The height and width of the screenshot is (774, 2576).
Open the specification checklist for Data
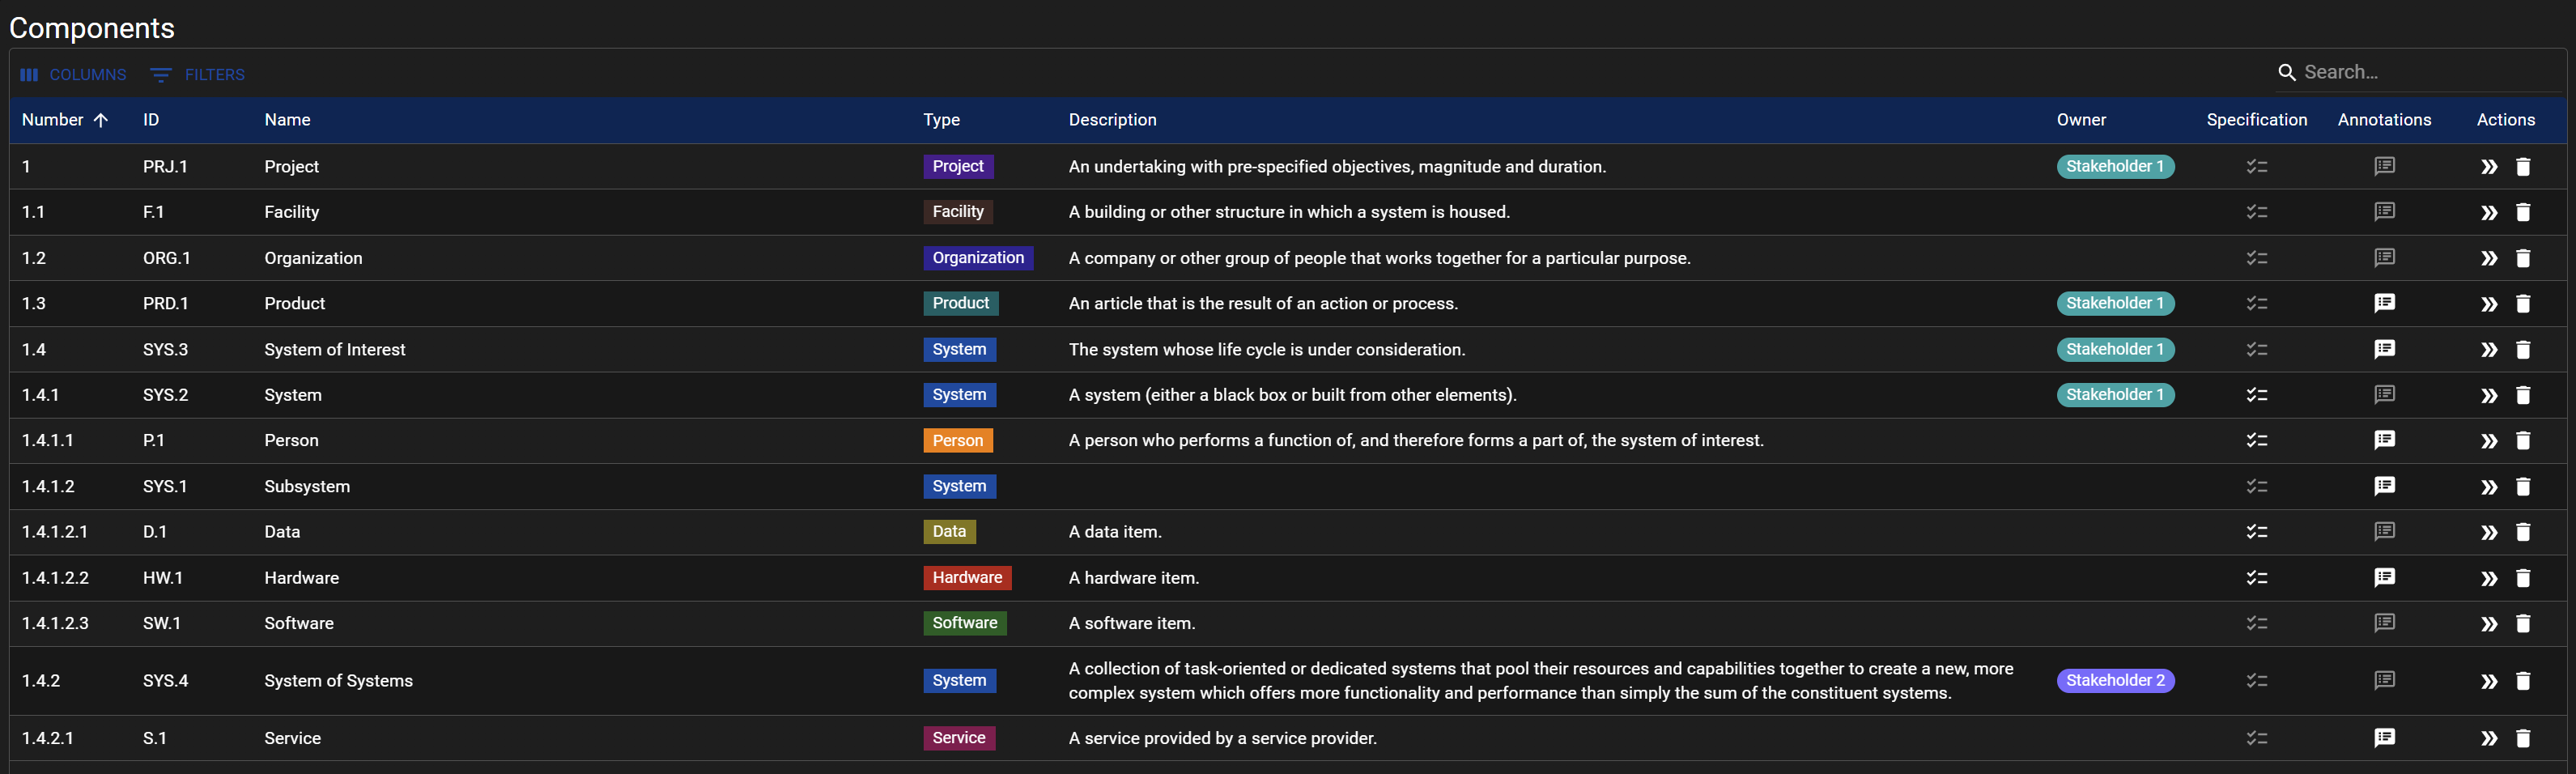coord(2256,532)
